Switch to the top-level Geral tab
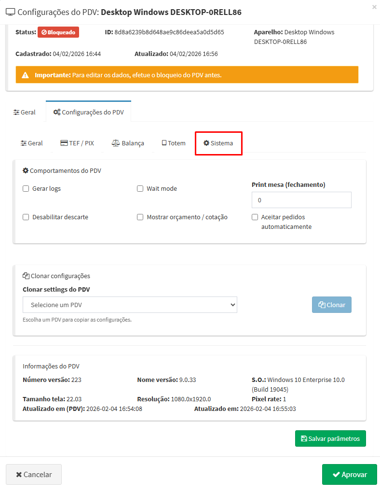 pos(25,113)
